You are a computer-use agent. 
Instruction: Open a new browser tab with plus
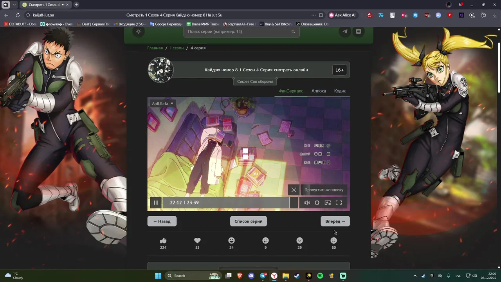pyautogui.click(x=76, y=5)
